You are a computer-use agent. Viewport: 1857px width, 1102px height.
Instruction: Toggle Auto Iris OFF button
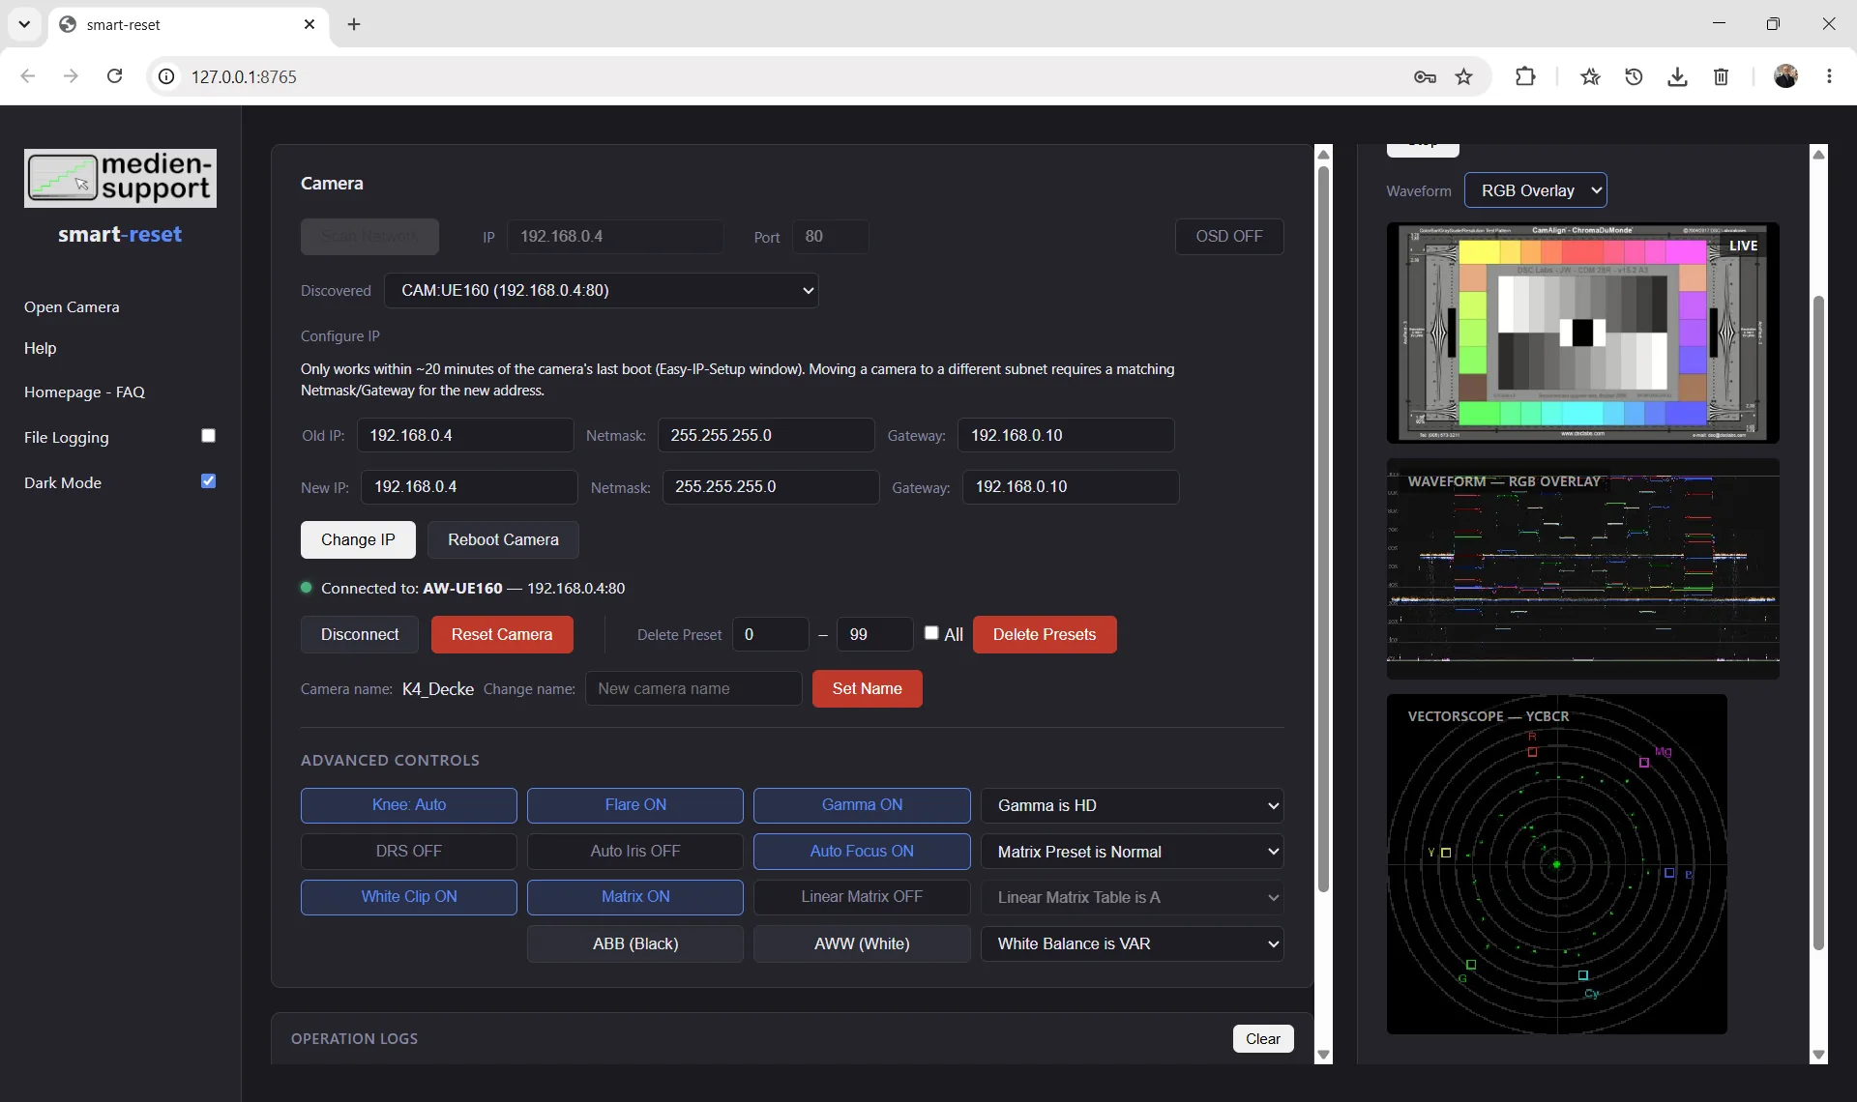point(635,852)
